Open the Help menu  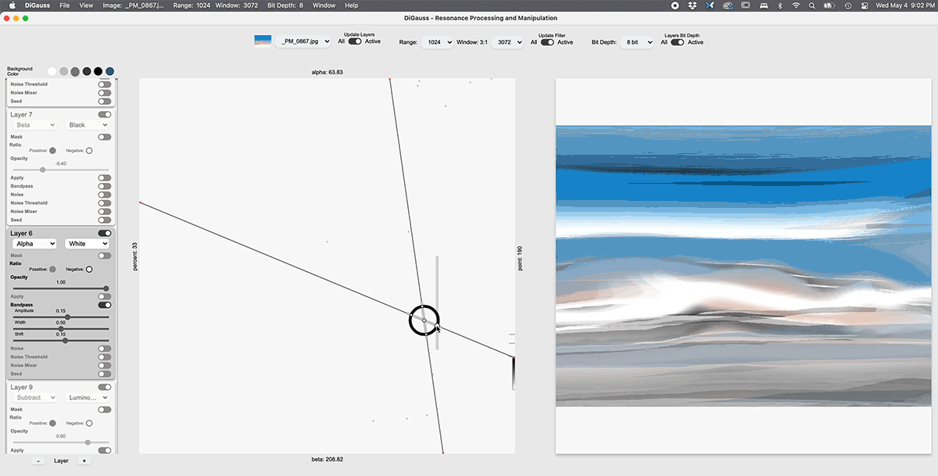coord(352,5)
